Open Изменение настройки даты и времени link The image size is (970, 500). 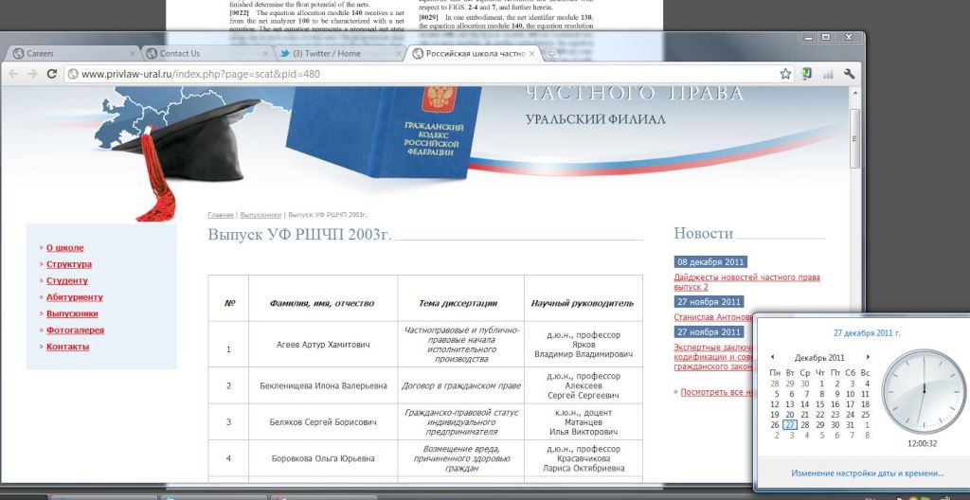click(x=868, y=473)
